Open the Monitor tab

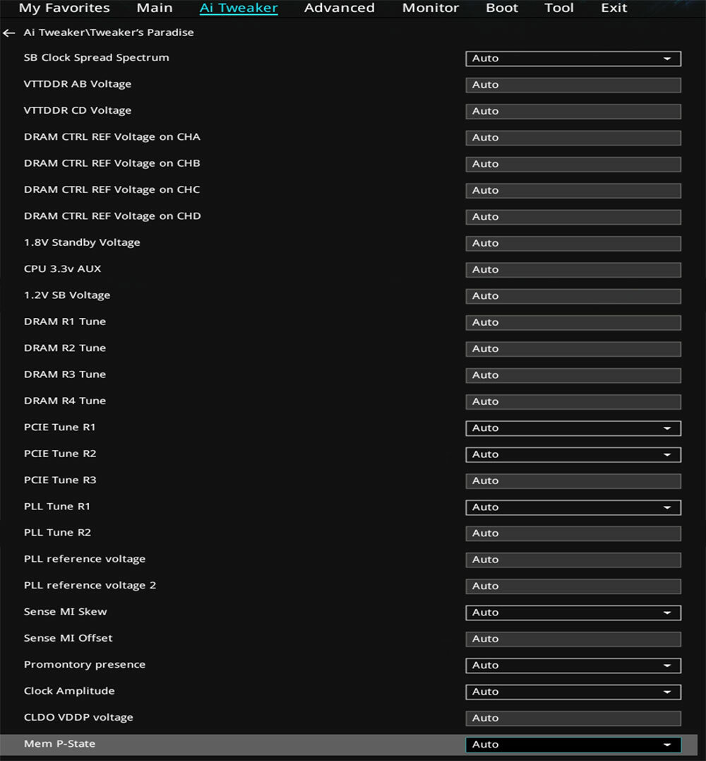(x=431, y=8)
